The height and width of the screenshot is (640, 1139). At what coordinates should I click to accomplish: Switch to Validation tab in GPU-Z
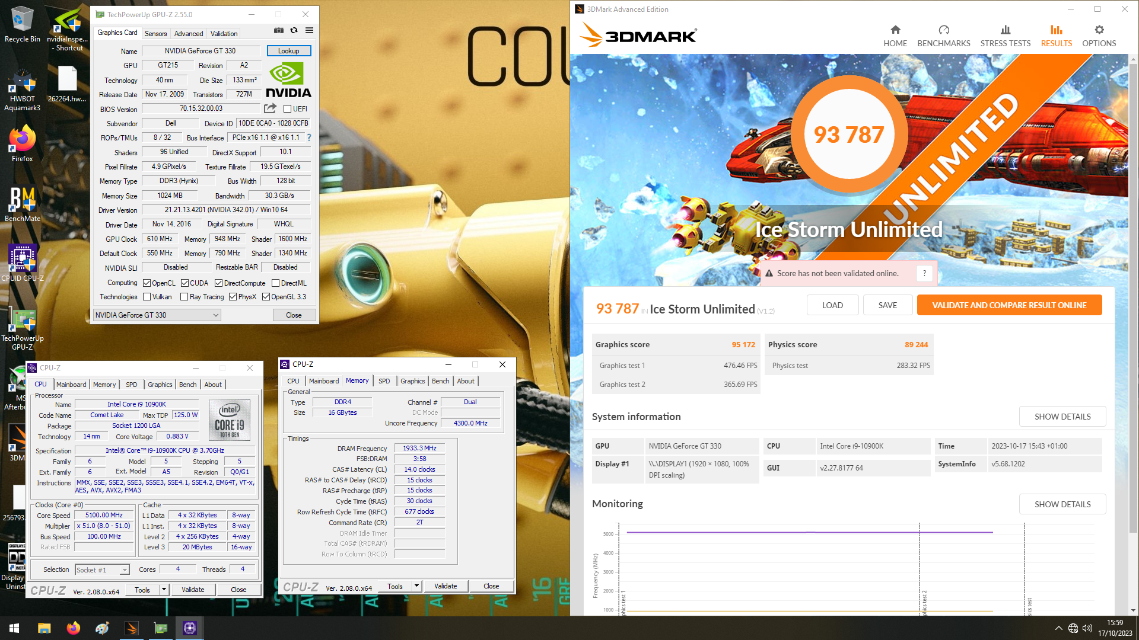click(x=224, y=34)
